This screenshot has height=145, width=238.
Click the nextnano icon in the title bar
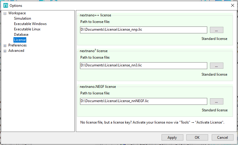[x=5, y=5]
